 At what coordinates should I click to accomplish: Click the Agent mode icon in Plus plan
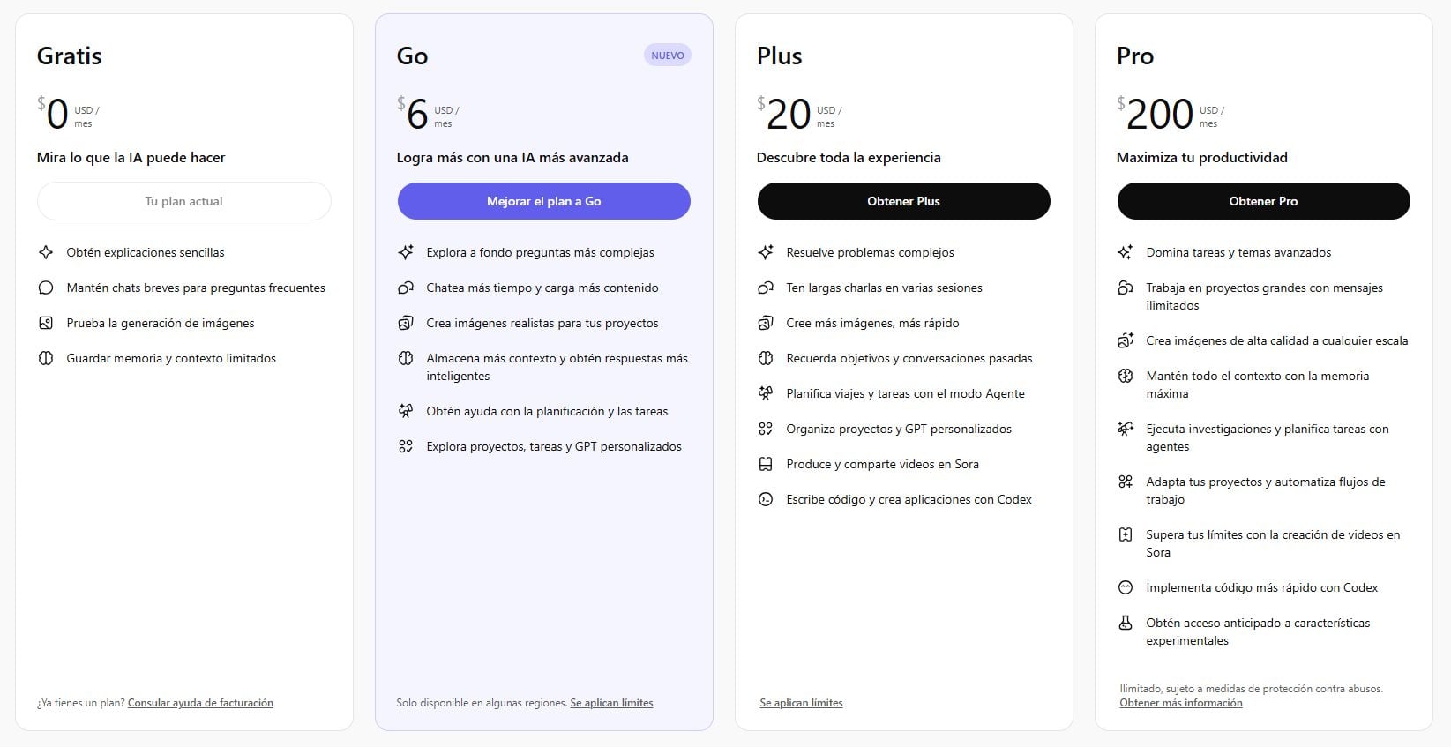point(765,393)
